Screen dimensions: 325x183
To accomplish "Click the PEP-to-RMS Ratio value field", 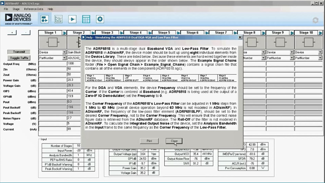I will coord(78,160).
